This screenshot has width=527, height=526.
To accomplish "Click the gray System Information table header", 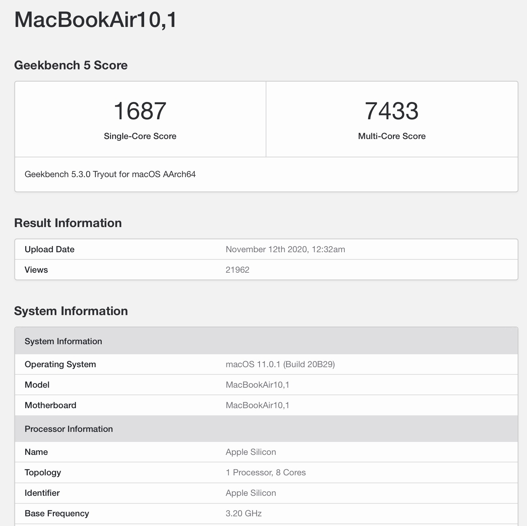I will click(63, 341).
